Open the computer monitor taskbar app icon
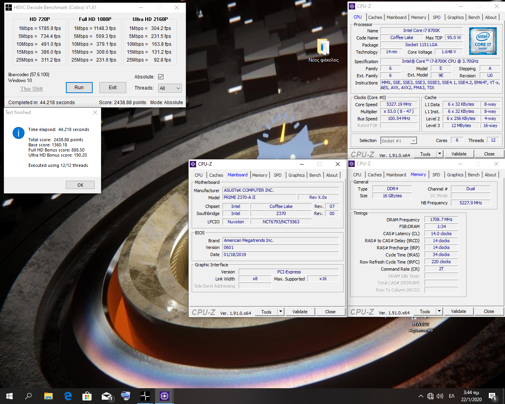This screenshot has height=404, width=505. 125,396
